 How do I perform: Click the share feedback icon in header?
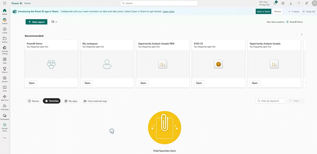point(307,3)
